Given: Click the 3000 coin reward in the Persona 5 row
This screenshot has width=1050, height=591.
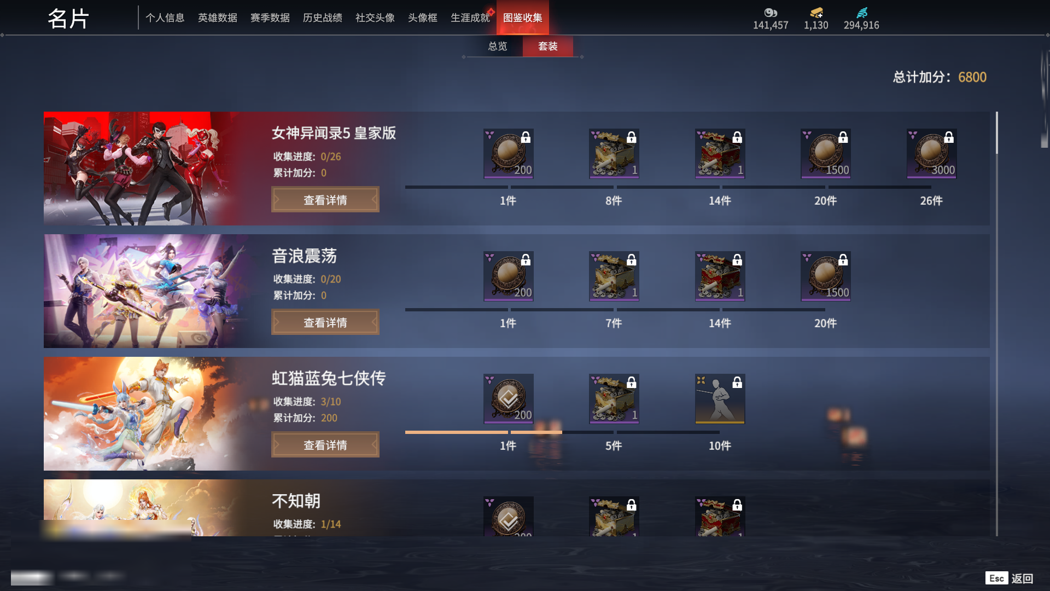Looking at the screenshot, I should click(x=931, y=154).
